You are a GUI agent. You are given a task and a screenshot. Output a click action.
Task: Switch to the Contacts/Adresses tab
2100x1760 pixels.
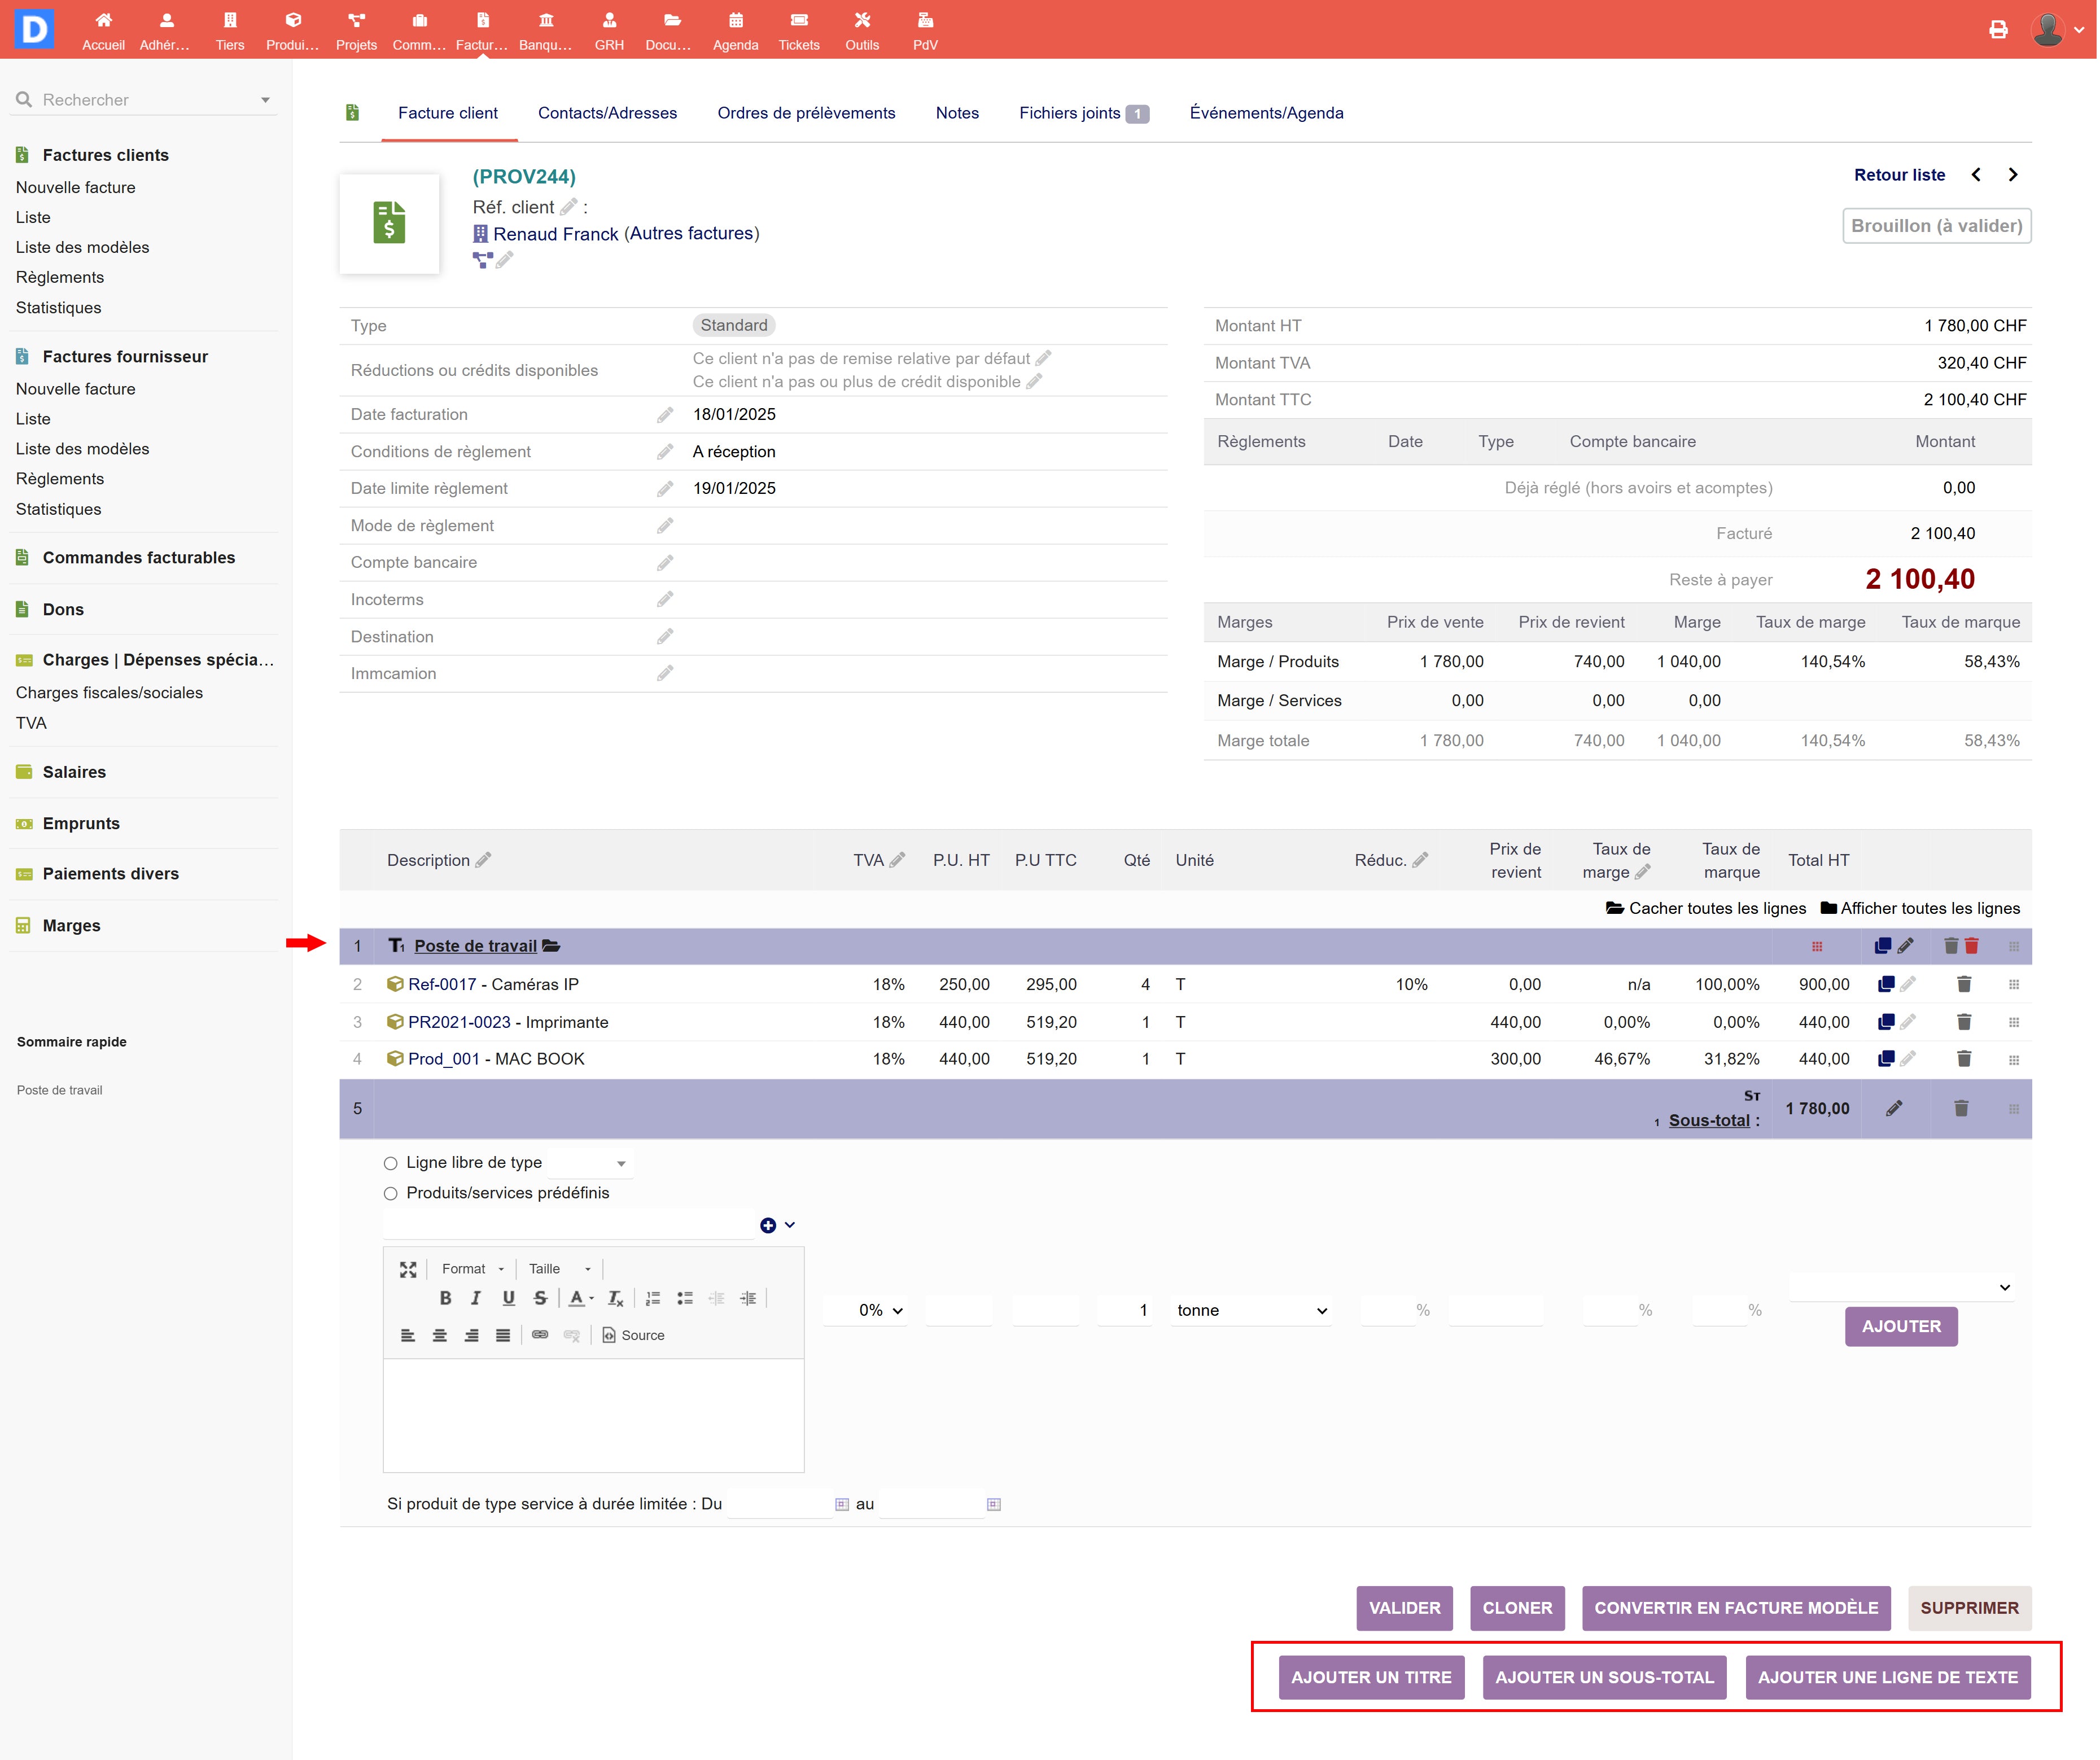coord(607,113)
